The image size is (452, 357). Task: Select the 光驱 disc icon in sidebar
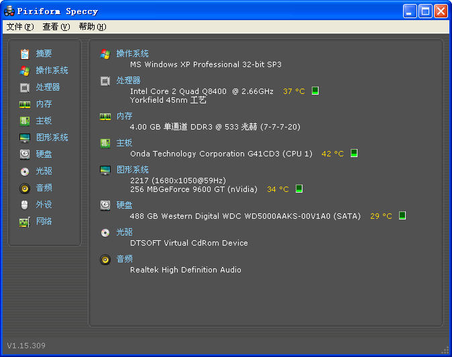pyautogui.click(x=25, y=171)
